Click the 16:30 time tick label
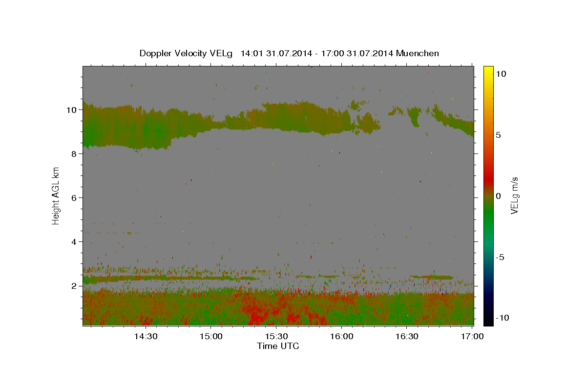586x391 pixels. pos(407,336)
